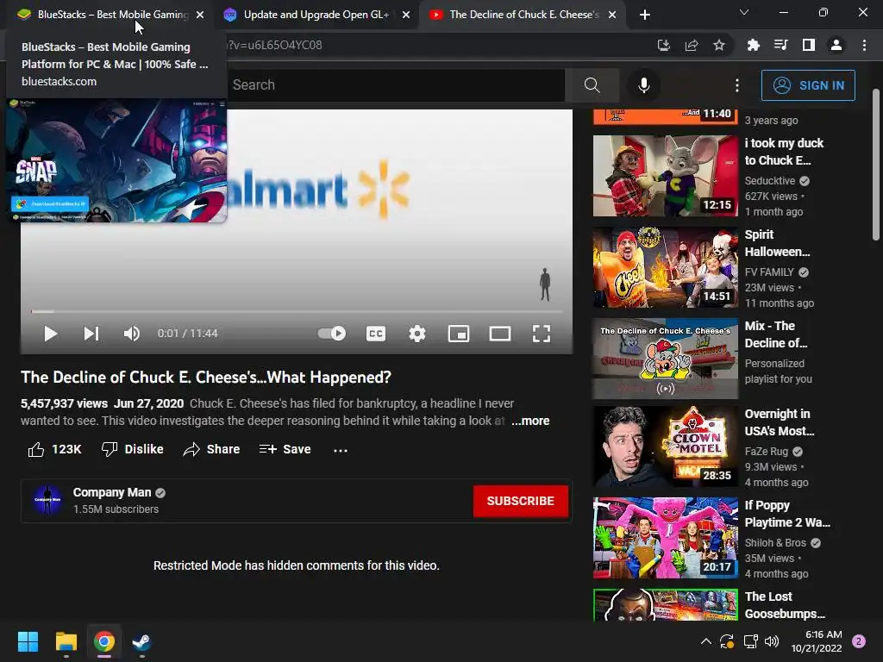Visit the FaZe Rug channel name
Screen dimensions: 883x662
pyautogui.click(x=767, y=452)
